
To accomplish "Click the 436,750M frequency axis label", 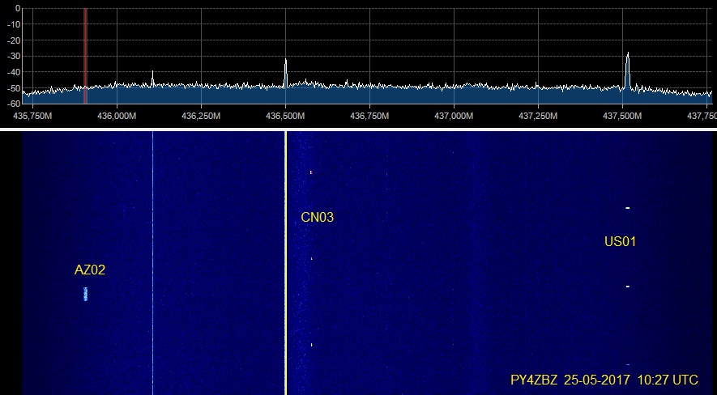I will pyautogui.click(x=369, y=116).
